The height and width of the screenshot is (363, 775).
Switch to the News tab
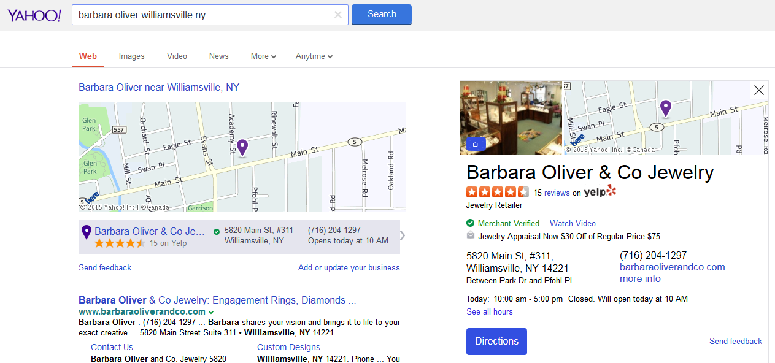[x=218, y=56]
